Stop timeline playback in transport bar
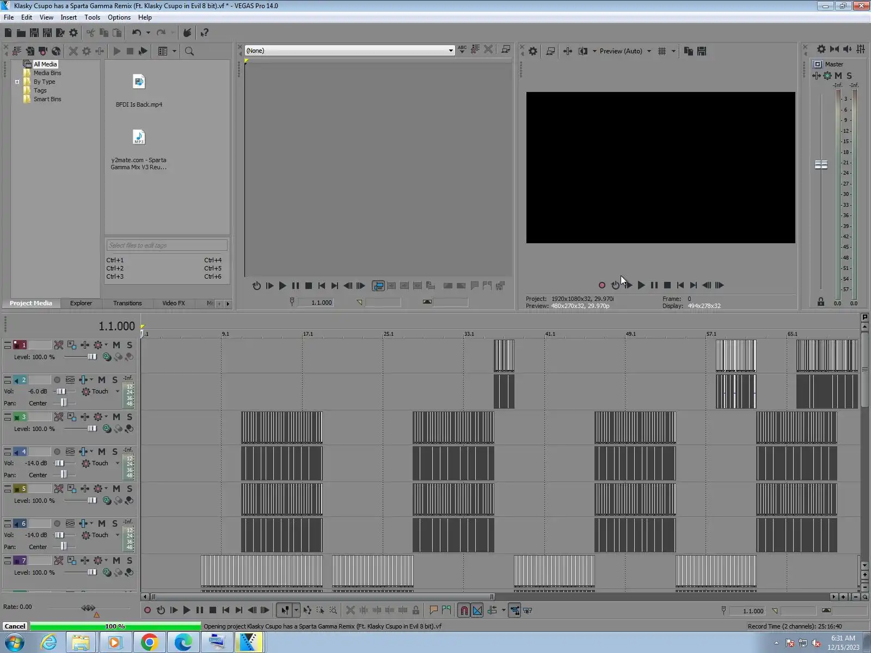Viewport: 871px width, 653px height. 213,611
